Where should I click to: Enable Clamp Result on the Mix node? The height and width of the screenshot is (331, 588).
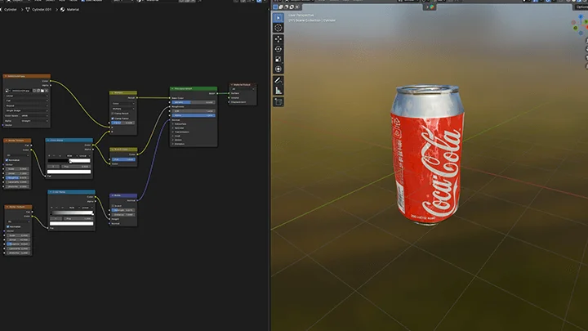[x=113, y=114]
